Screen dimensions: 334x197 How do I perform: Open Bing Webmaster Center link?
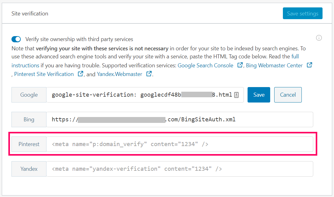(275, 65)
